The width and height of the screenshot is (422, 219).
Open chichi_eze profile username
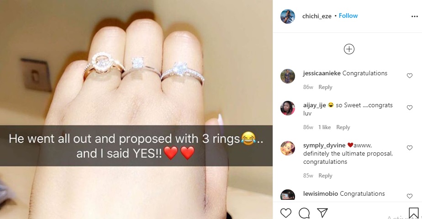(x=317, y=16)
